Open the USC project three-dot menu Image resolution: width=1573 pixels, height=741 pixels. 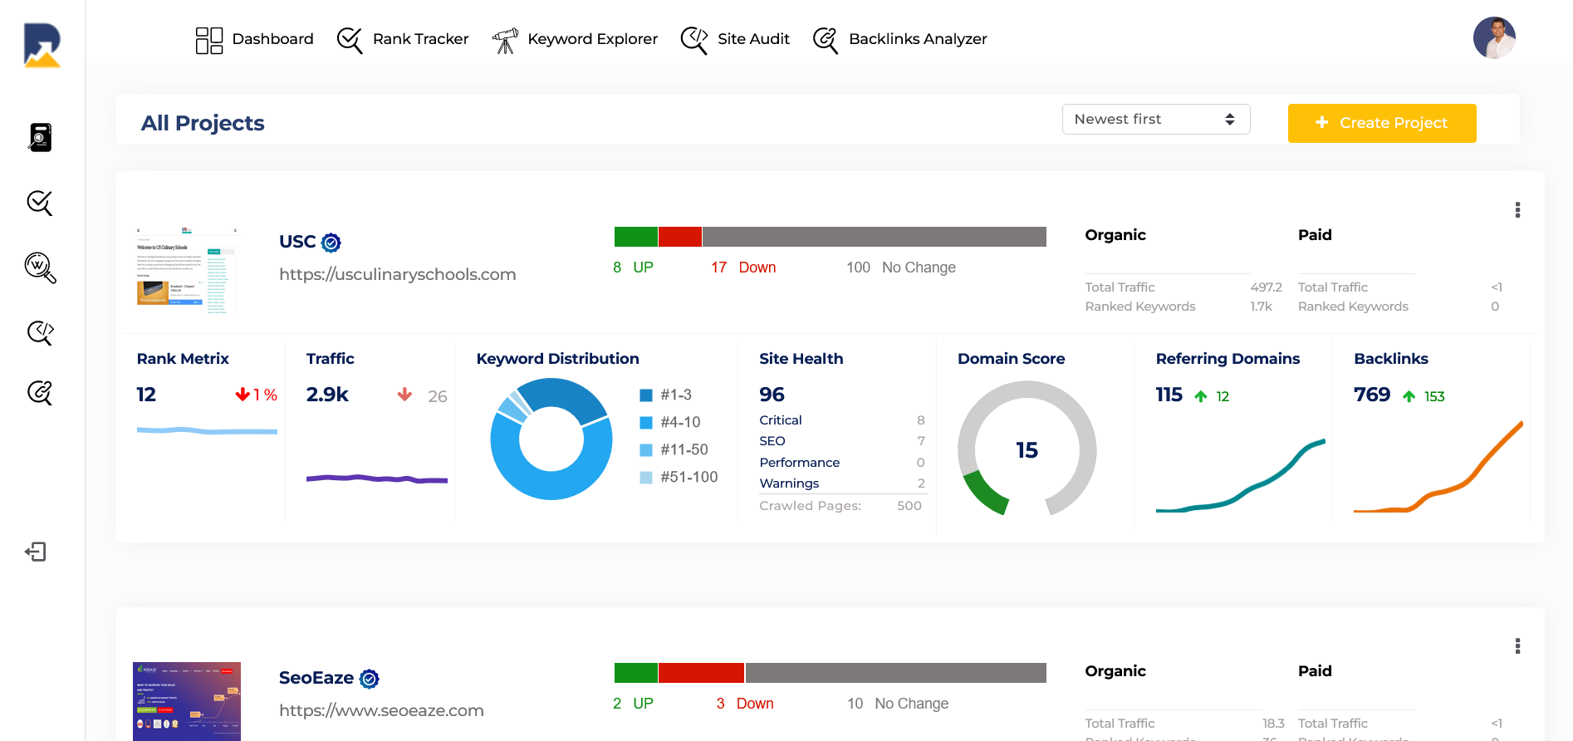click(1517, 210)
